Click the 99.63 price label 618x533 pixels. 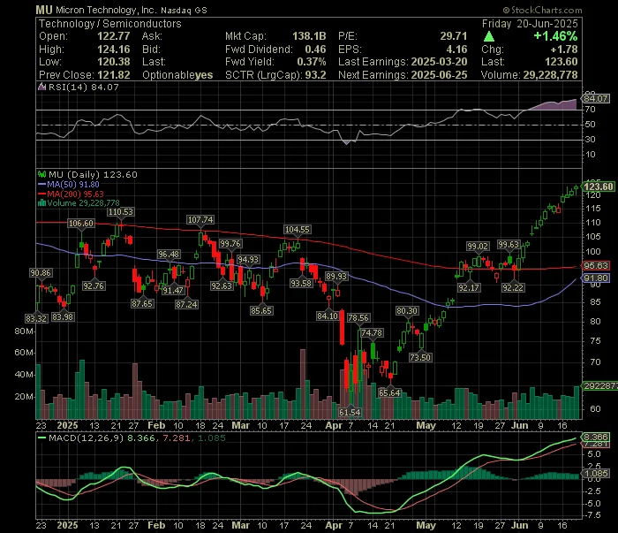click(x=509, y=245)
